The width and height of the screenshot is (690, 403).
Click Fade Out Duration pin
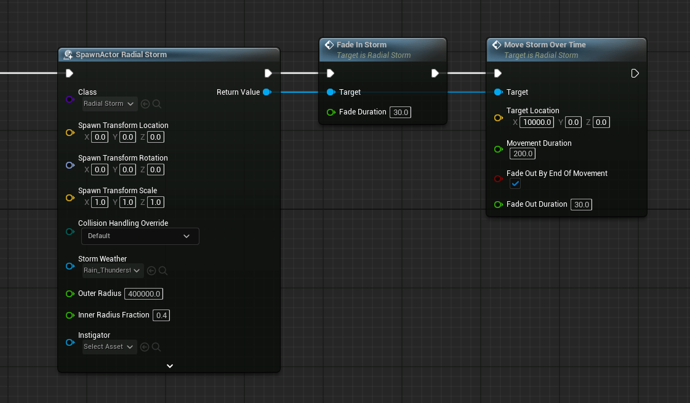click(498, 205)
